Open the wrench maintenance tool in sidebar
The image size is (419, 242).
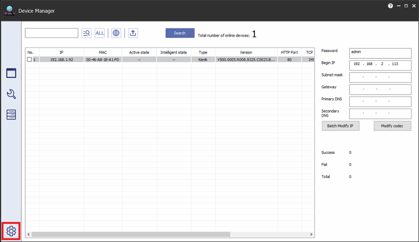[11, 94]
